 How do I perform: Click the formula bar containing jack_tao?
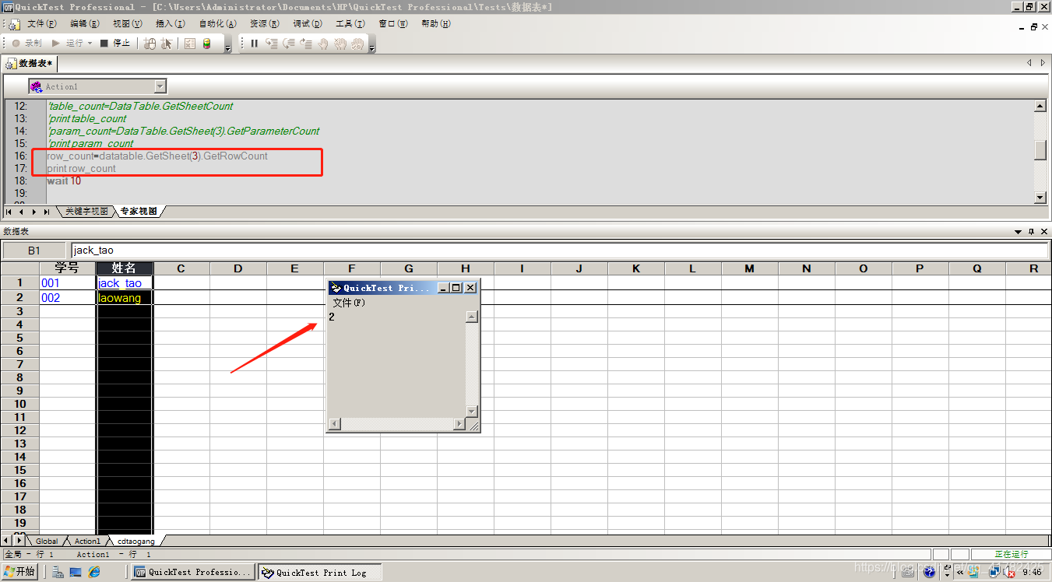click(x=560, y=251)
